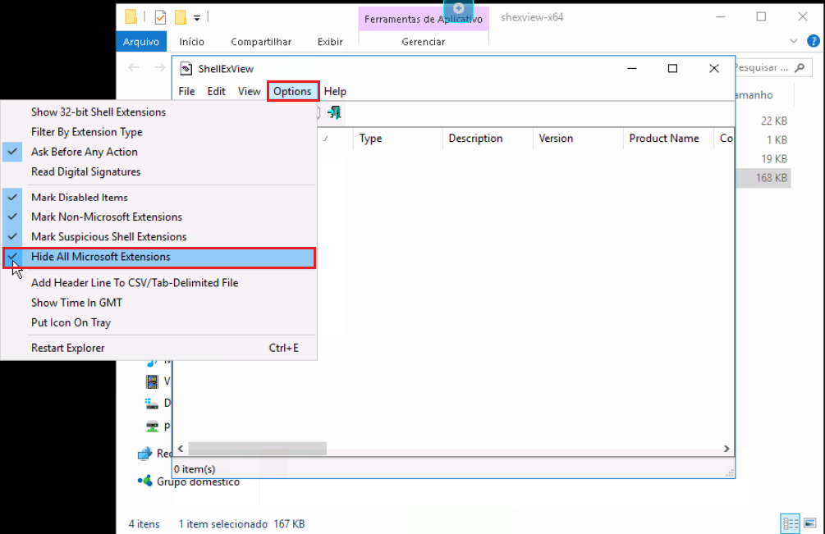Open the Arquivo tab in Explorer
This screenshot has height=534, width=825.
[x=141, y=42]
